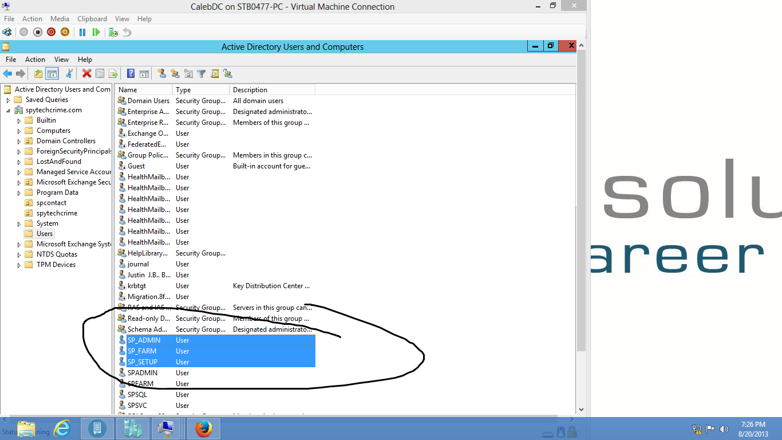Viewport: 782px width, 440px height.
Task: Click the green Reset VM icon
Action: [96, 32]
